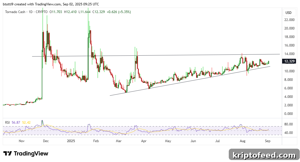The height and width of the screenshot is (162, 300).
Task: Click the 18.000 price axis label
Action: 289,37
